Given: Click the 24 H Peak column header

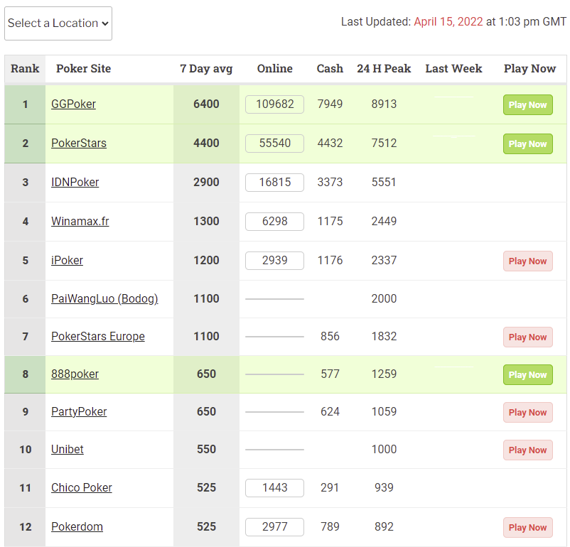Looking at the screenshot, I should click(384, 69).
